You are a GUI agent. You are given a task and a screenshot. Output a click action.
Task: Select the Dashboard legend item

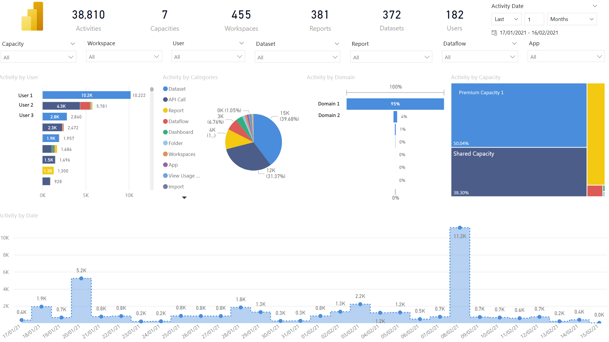(178, 132)
